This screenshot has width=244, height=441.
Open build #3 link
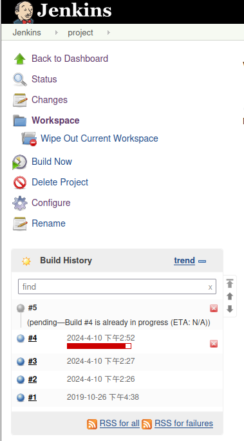click(x=32, y=361)
